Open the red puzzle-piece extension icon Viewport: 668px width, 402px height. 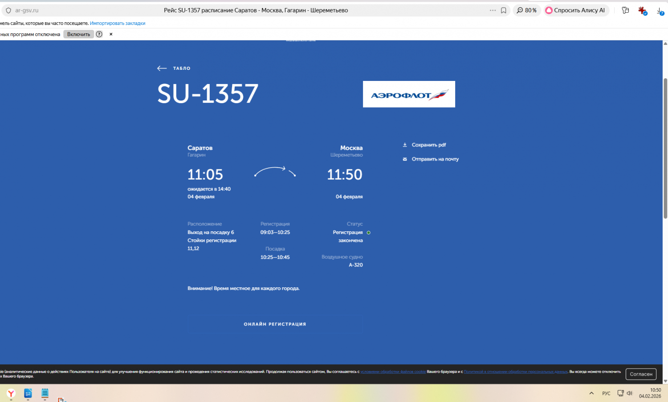pos(642,10)
